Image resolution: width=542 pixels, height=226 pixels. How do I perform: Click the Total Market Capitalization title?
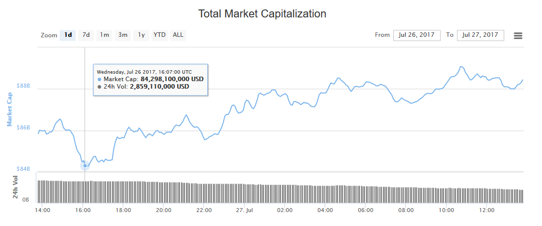pos(263,13)
